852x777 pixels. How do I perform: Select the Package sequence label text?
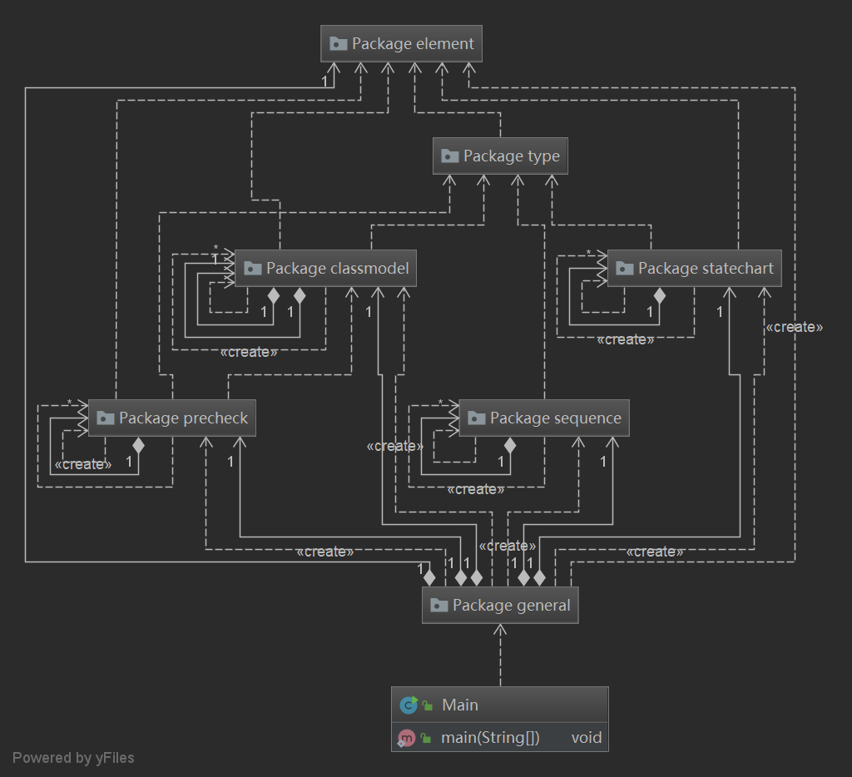click(x=555, y=418)
